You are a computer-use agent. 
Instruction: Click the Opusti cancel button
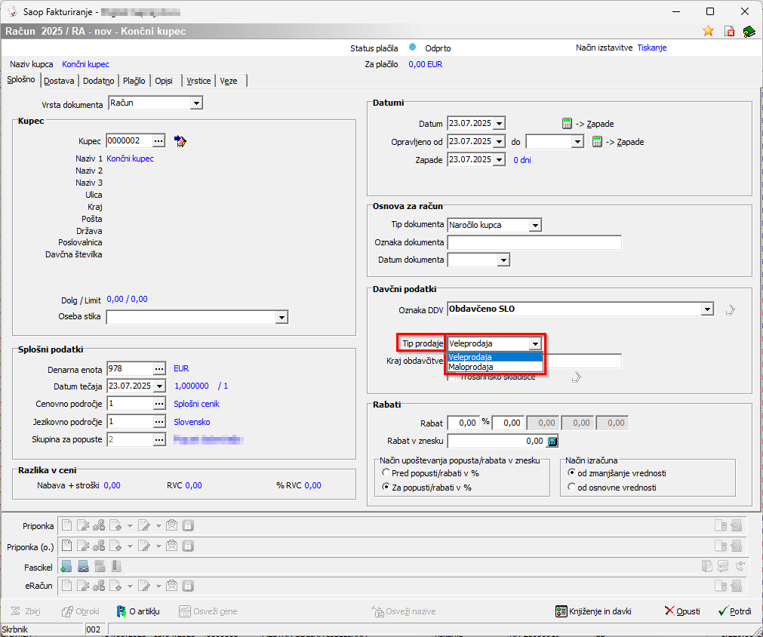tap(682, 611)
